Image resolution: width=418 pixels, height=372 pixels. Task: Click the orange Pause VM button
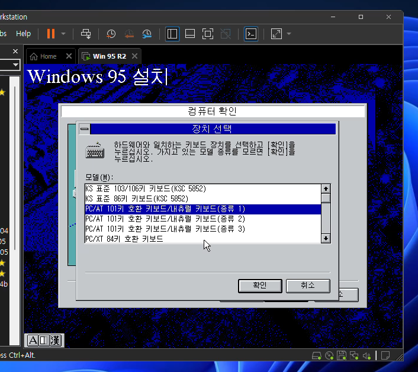(x=51, y=34)
